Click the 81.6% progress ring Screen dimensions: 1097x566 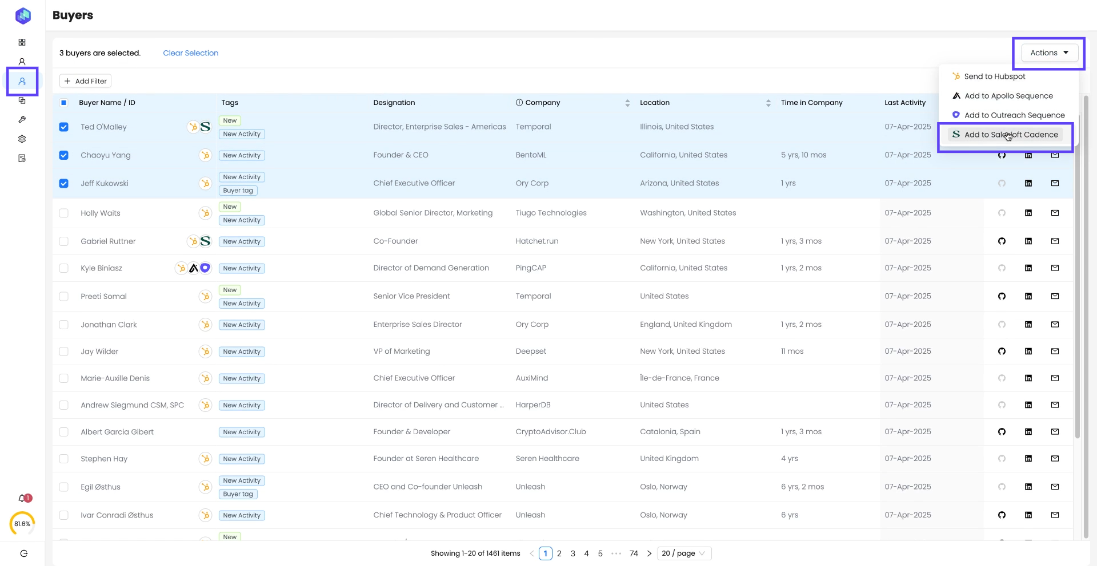click(22, 524)
